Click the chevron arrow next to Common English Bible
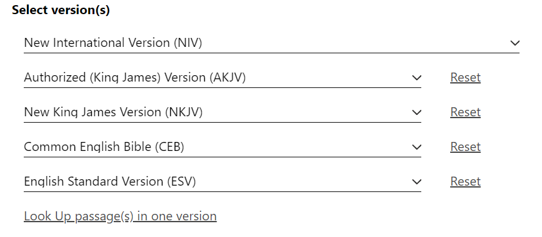Screen dimensions: 542x237 pos(417,147)
